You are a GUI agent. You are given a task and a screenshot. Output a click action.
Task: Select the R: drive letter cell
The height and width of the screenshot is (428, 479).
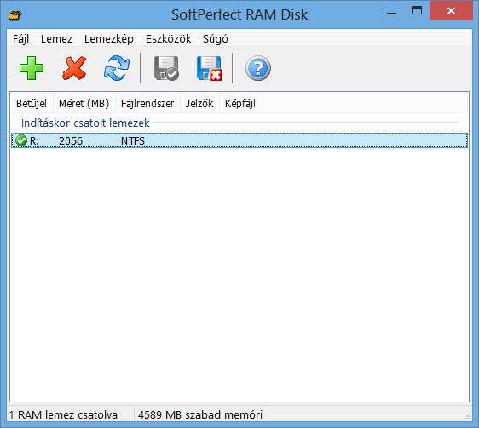(x=34, y=141)
